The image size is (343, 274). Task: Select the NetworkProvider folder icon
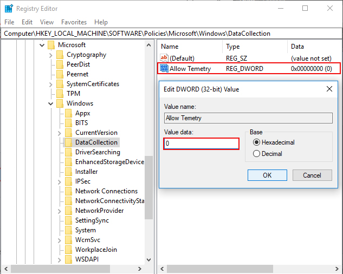coord(68,211)
